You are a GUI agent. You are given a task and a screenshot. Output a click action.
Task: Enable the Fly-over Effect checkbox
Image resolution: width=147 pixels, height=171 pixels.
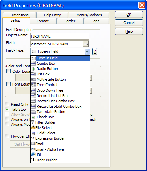(x=7, y=136)
